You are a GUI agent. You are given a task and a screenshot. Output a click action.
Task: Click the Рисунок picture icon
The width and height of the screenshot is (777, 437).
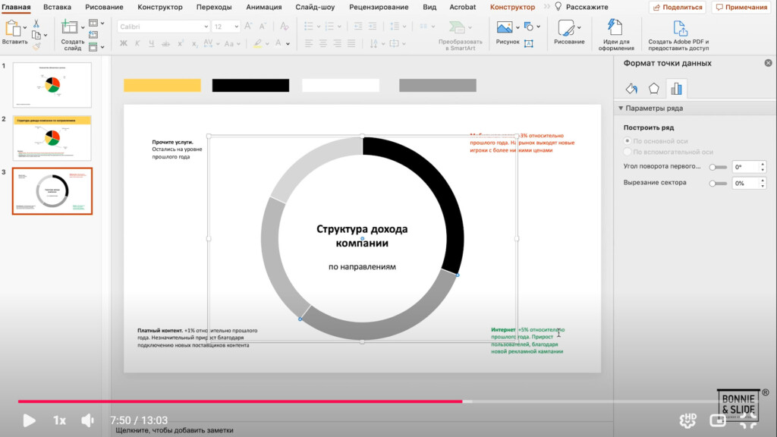click(x=505, y=28)
